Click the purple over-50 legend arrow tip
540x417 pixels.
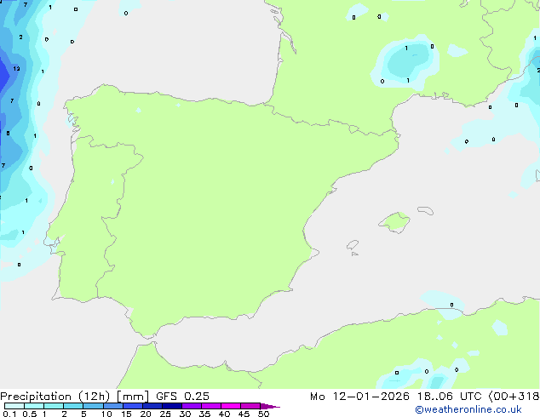click(x=270, y=406)
